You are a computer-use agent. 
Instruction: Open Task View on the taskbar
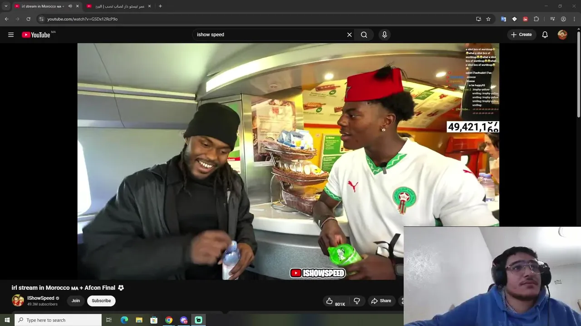109,320
